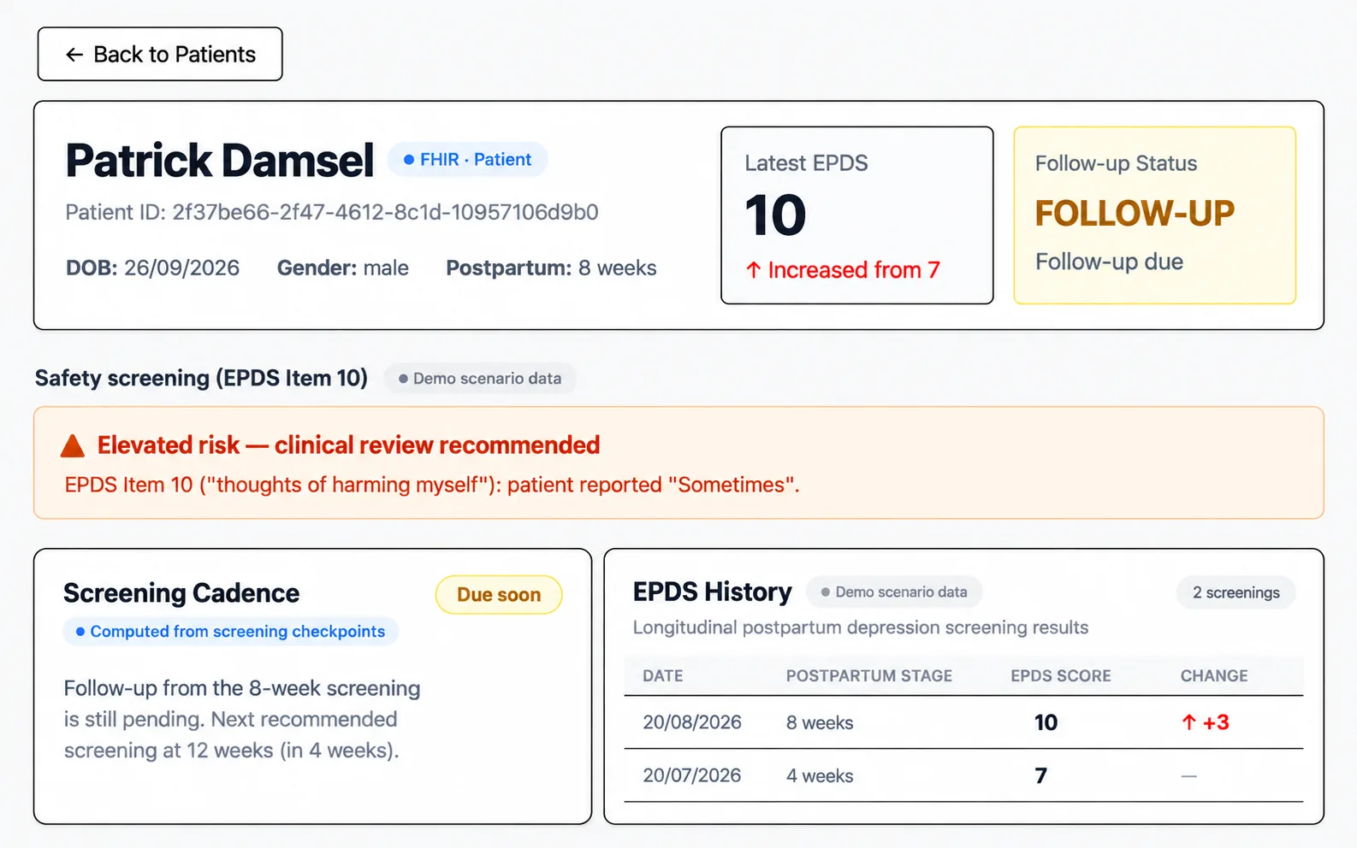Image resolution: width=1357 pixels, height=848 pixels.
Task: Click the Back to Patients button
Action: pyautogui.click(x=160, y=54)
